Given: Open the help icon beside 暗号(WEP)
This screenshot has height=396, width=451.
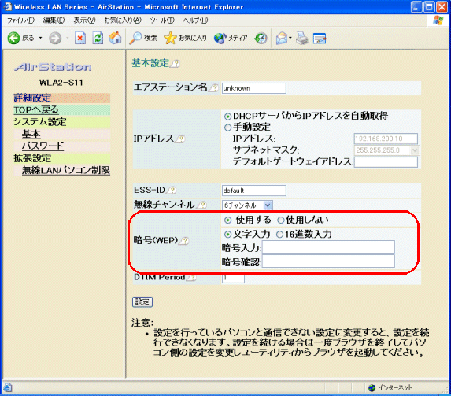Looking at the screenshot, I should [x=184, y=241].
